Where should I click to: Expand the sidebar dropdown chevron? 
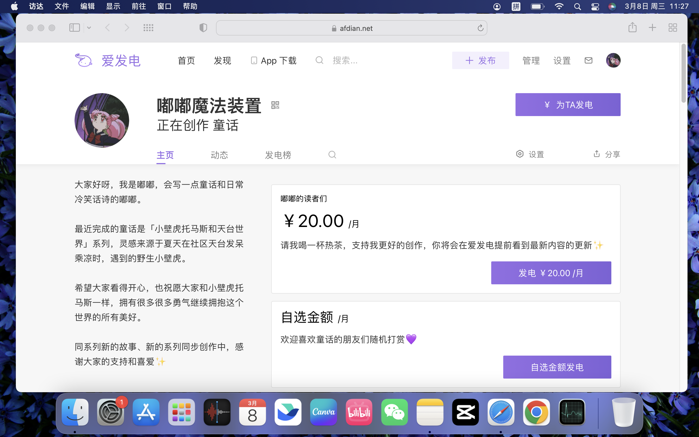89,28
